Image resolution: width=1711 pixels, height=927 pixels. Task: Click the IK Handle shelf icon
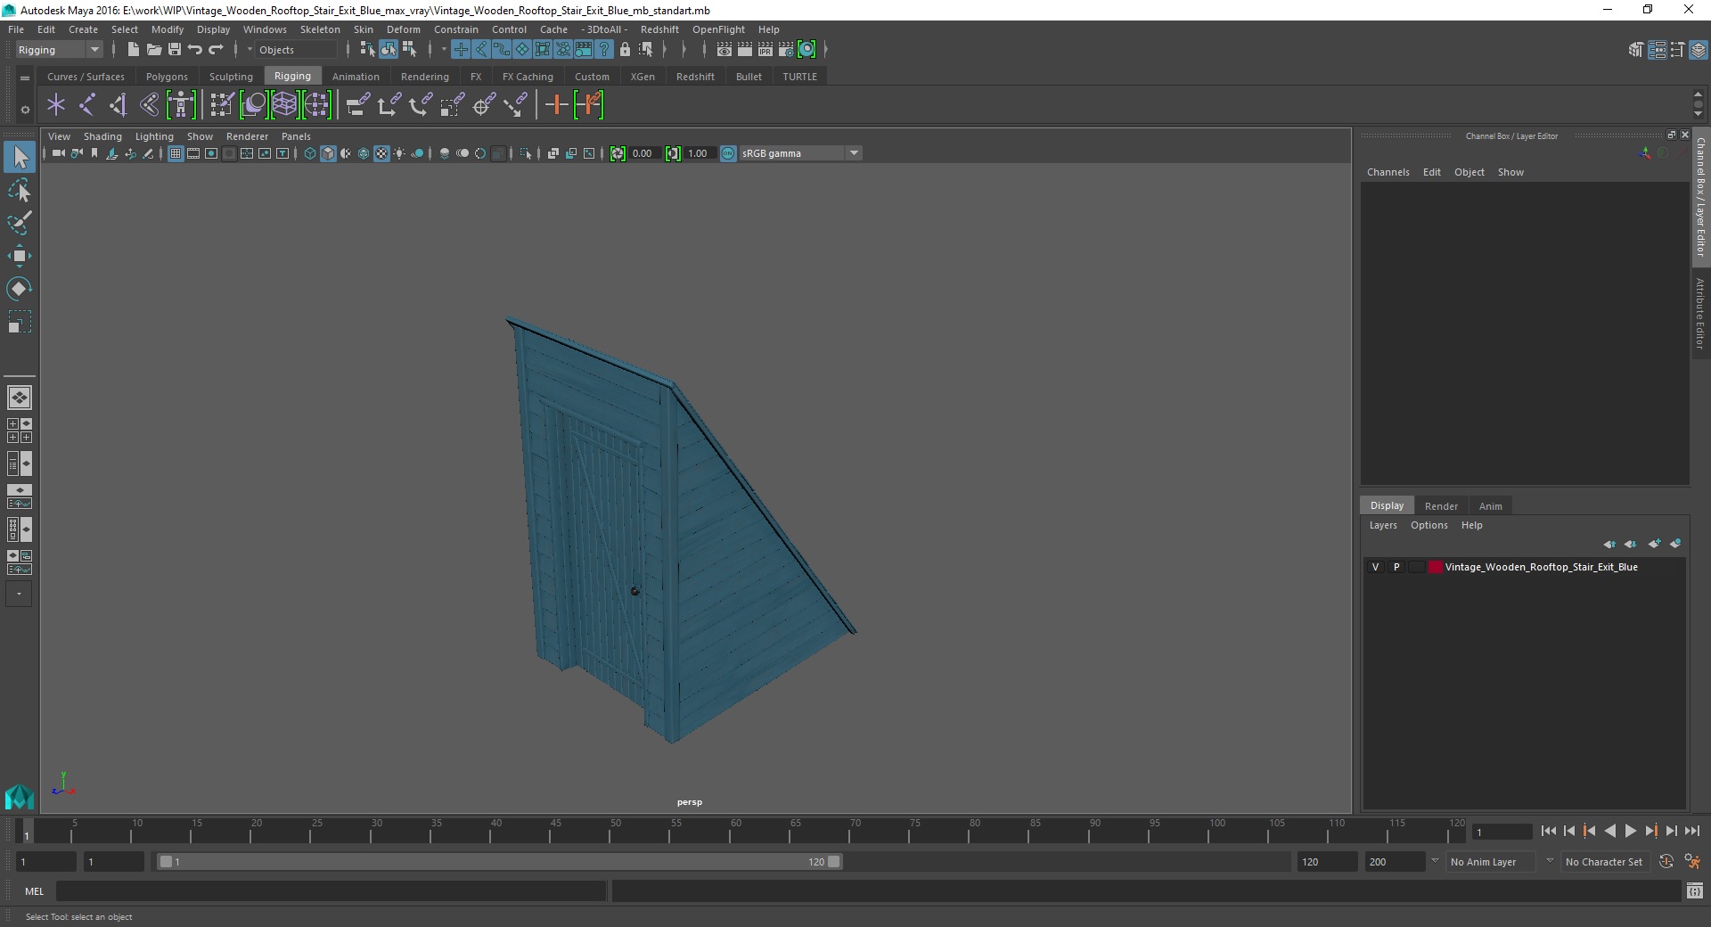pos(119,105)
